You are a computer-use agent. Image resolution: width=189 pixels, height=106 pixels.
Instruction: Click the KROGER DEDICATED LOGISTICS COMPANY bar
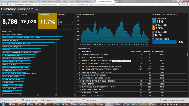(13, 75)
